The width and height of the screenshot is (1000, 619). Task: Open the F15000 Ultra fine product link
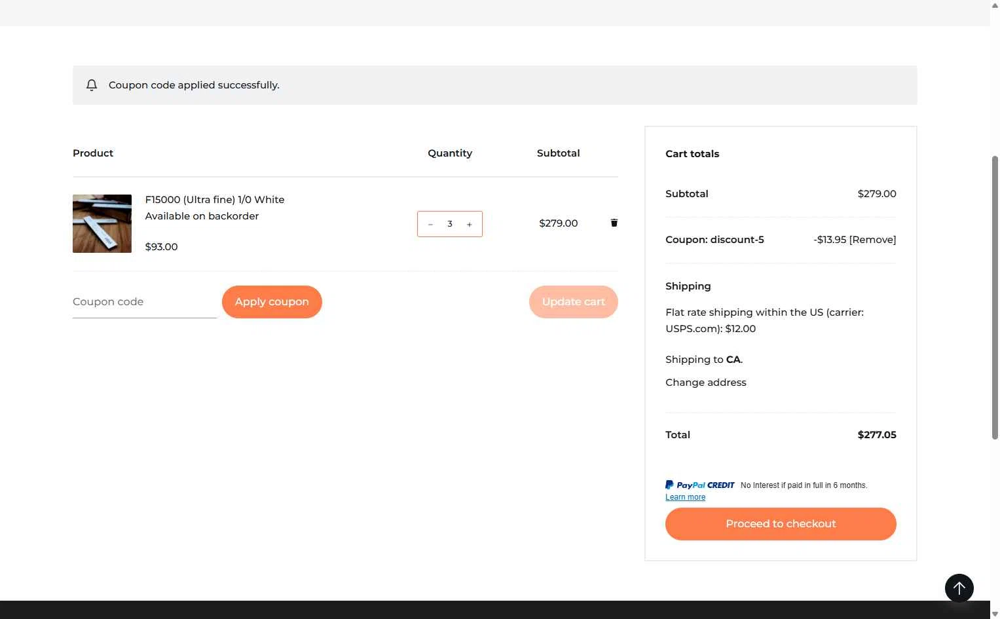[215, 200]
